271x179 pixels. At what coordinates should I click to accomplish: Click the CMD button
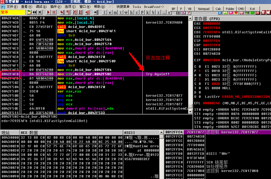tap(241, 9)
